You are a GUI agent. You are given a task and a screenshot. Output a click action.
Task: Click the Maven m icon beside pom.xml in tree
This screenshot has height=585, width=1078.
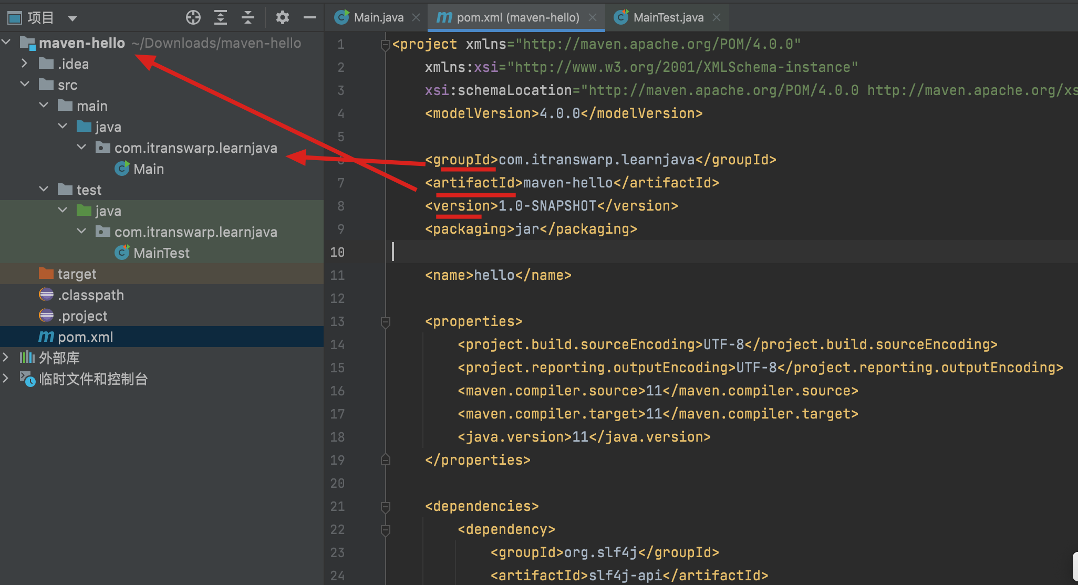(x=46, y=337)
